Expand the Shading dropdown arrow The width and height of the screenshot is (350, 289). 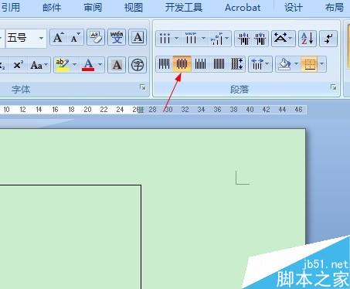(x=297, y=64)
